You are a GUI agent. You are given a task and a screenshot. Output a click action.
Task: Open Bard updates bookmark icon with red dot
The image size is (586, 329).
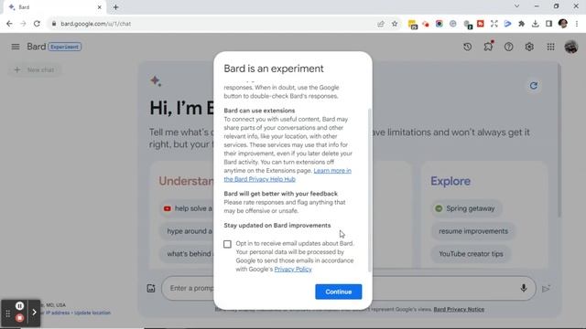pyautogui.click(x=488, y=47)
